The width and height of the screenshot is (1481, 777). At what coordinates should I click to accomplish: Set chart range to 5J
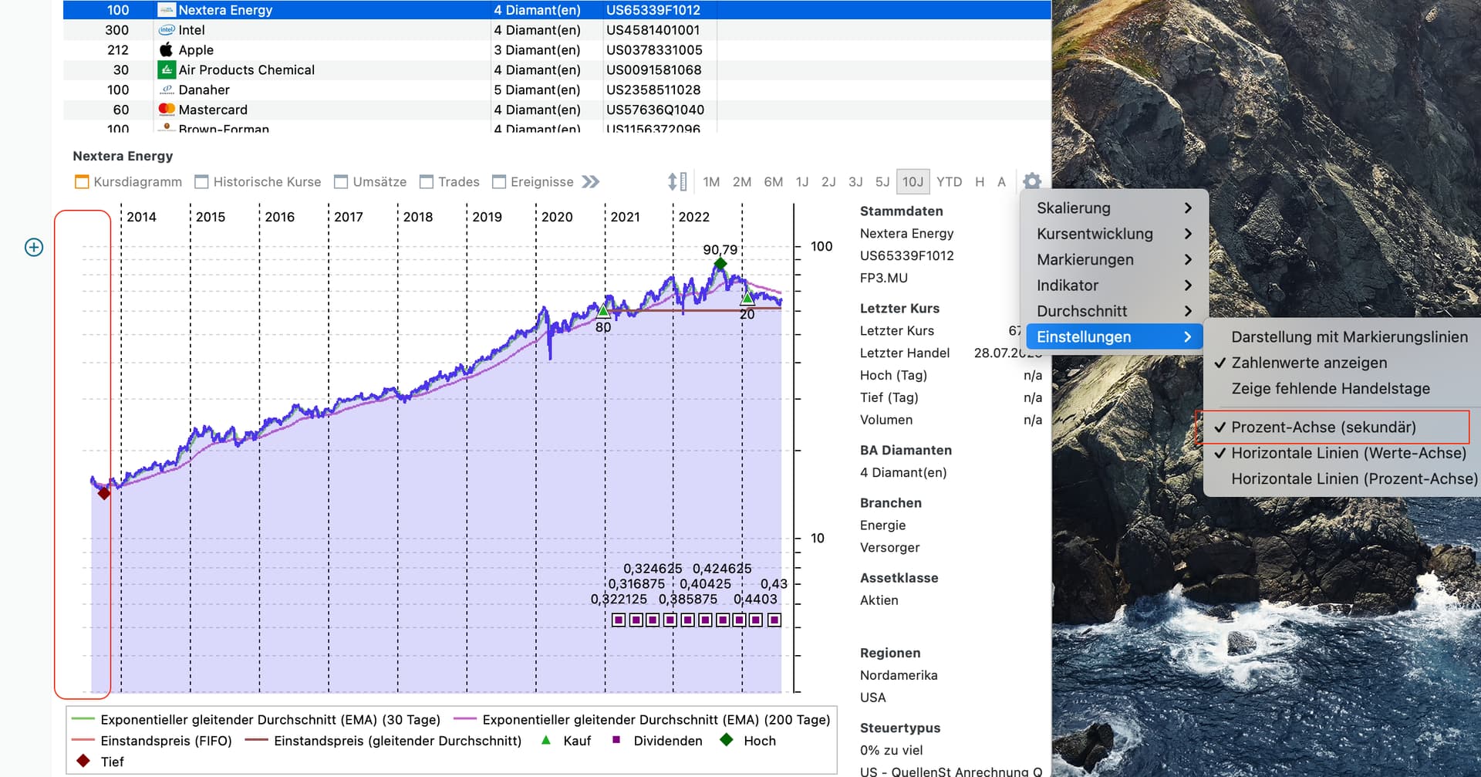click(882, 181)
